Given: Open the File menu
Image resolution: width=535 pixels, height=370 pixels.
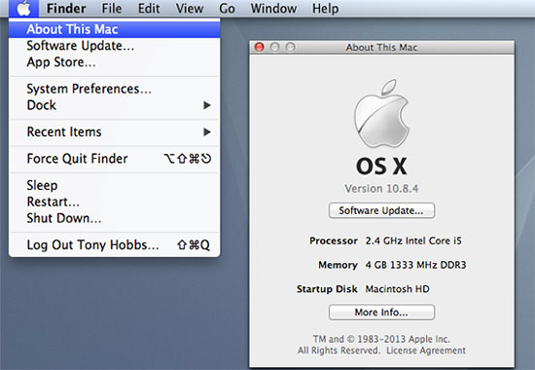Looking at the screenshot, I should (112, 8).
